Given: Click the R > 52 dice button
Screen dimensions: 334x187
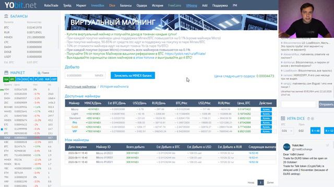Looking at the screenshot, I should point(329,131).
